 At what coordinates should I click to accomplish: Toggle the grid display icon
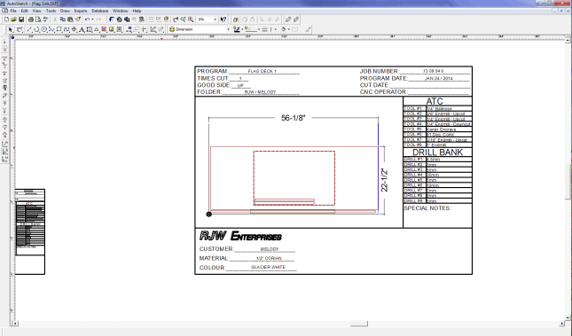(152, 20)
